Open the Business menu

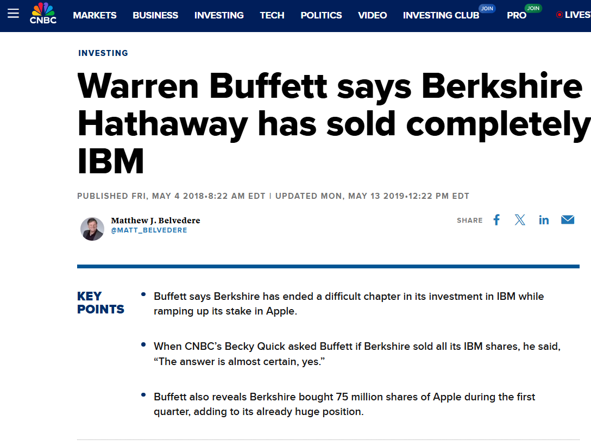pyautogui.click(x=155, y=15)
